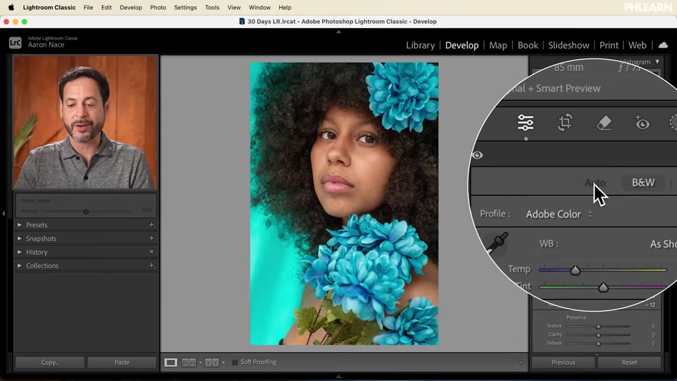Switch to the Book module
Screen dimensions: 677x381
coord(528,45)
